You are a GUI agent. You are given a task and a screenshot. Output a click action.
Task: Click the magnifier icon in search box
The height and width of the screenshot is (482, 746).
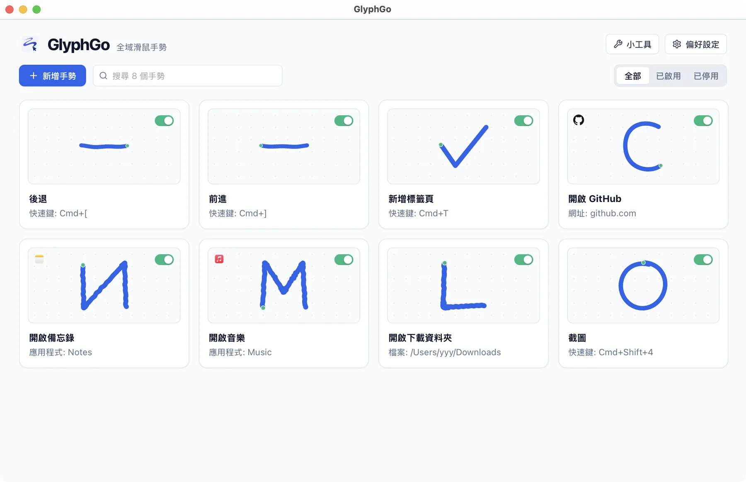pyautogui.click(x=103, y=75)
